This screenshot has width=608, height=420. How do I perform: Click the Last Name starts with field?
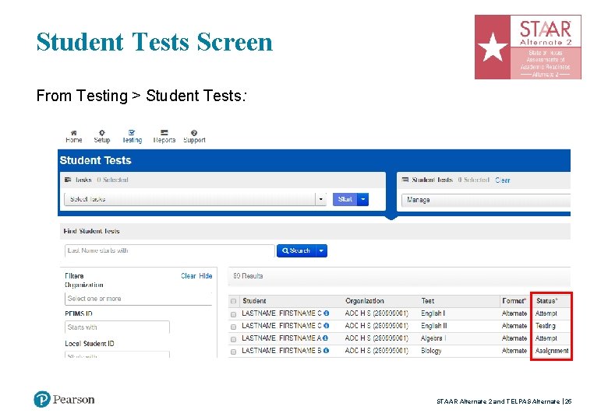(x=170, y=250)
